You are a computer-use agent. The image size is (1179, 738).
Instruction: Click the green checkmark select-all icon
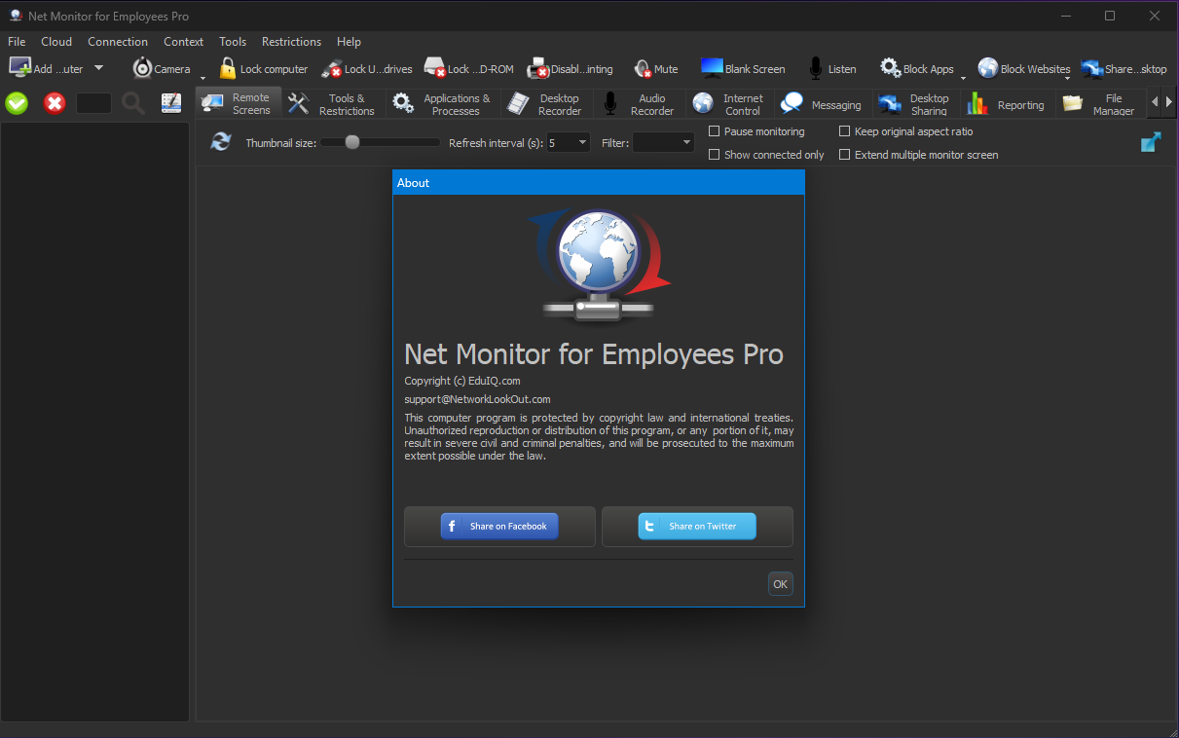17,103
